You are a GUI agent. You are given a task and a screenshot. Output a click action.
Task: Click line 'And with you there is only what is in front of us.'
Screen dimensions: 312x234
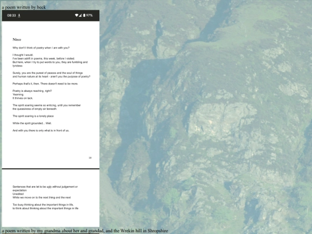[41, 131]
